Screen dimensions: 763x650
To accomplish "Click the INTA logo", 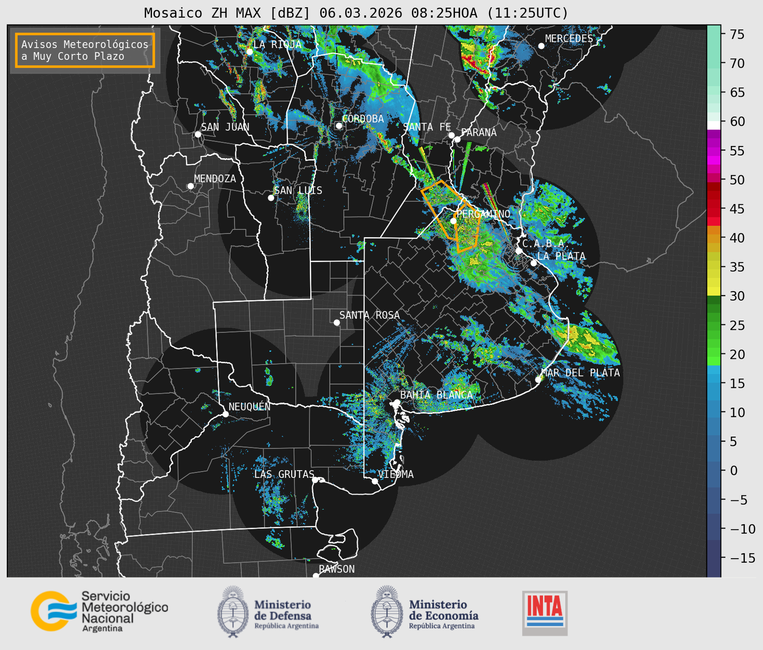I will tap(545, 613).
